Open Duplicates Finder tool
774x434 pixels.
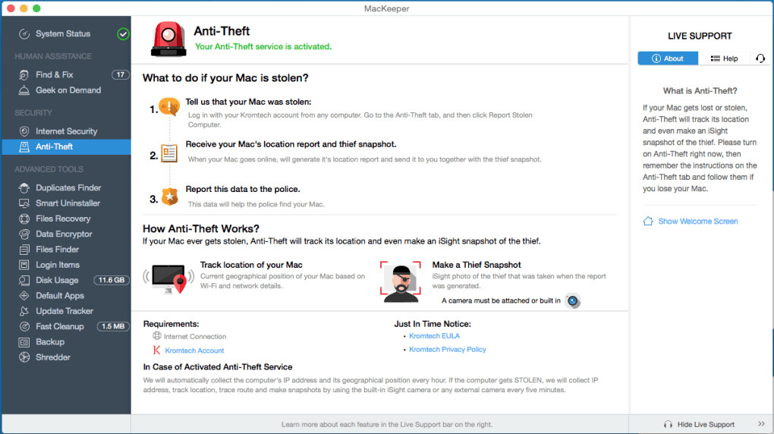pyautogui.click(x=68, y=187)
